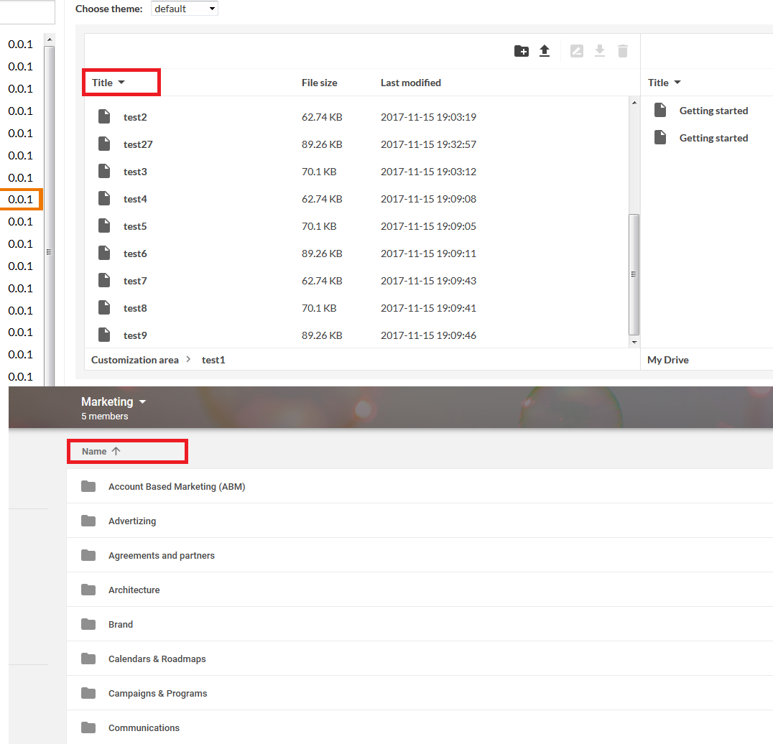773x744 pixels.
Task: Click the trash delete icon
Action: point(622,50)
